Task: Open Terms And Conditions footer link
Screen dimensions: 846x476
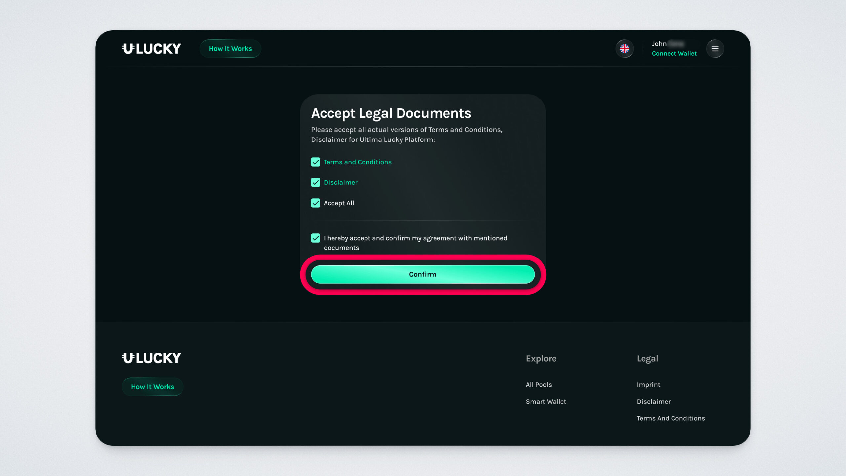Action: coord(671,418)
